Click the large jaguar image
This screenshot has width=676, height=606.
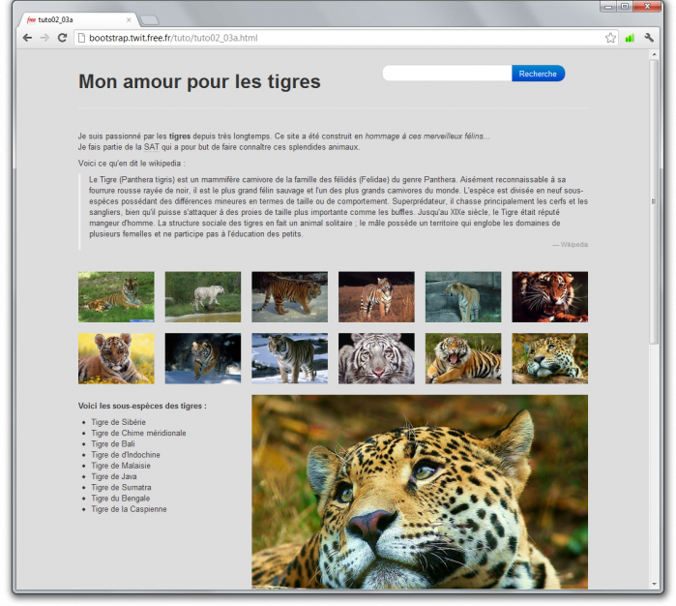[x=420, y=492]
